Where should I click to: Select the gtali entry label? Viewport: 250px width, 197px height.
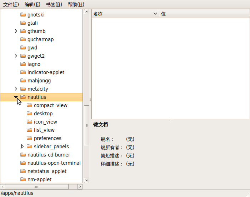(x=32, y=23)
